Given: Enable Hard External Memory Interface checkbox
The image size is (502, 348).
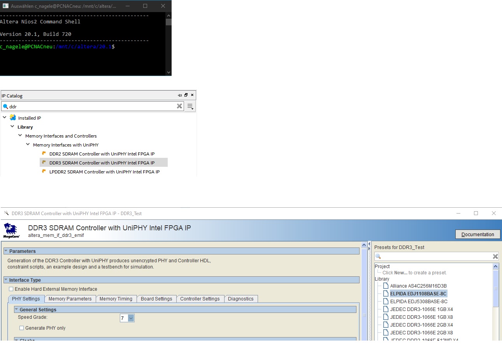Looking at the screenshot, I should (11, 289).
